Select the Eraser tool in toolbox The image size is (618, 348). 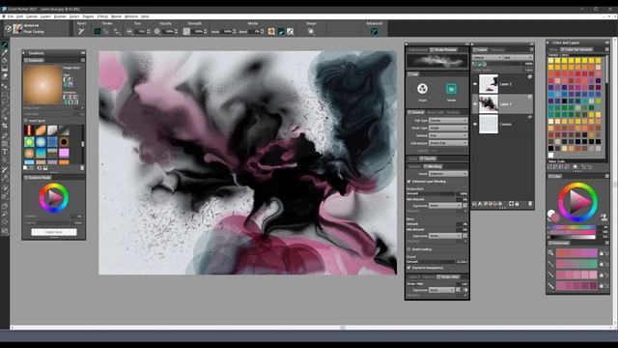(x=5, y=76)
